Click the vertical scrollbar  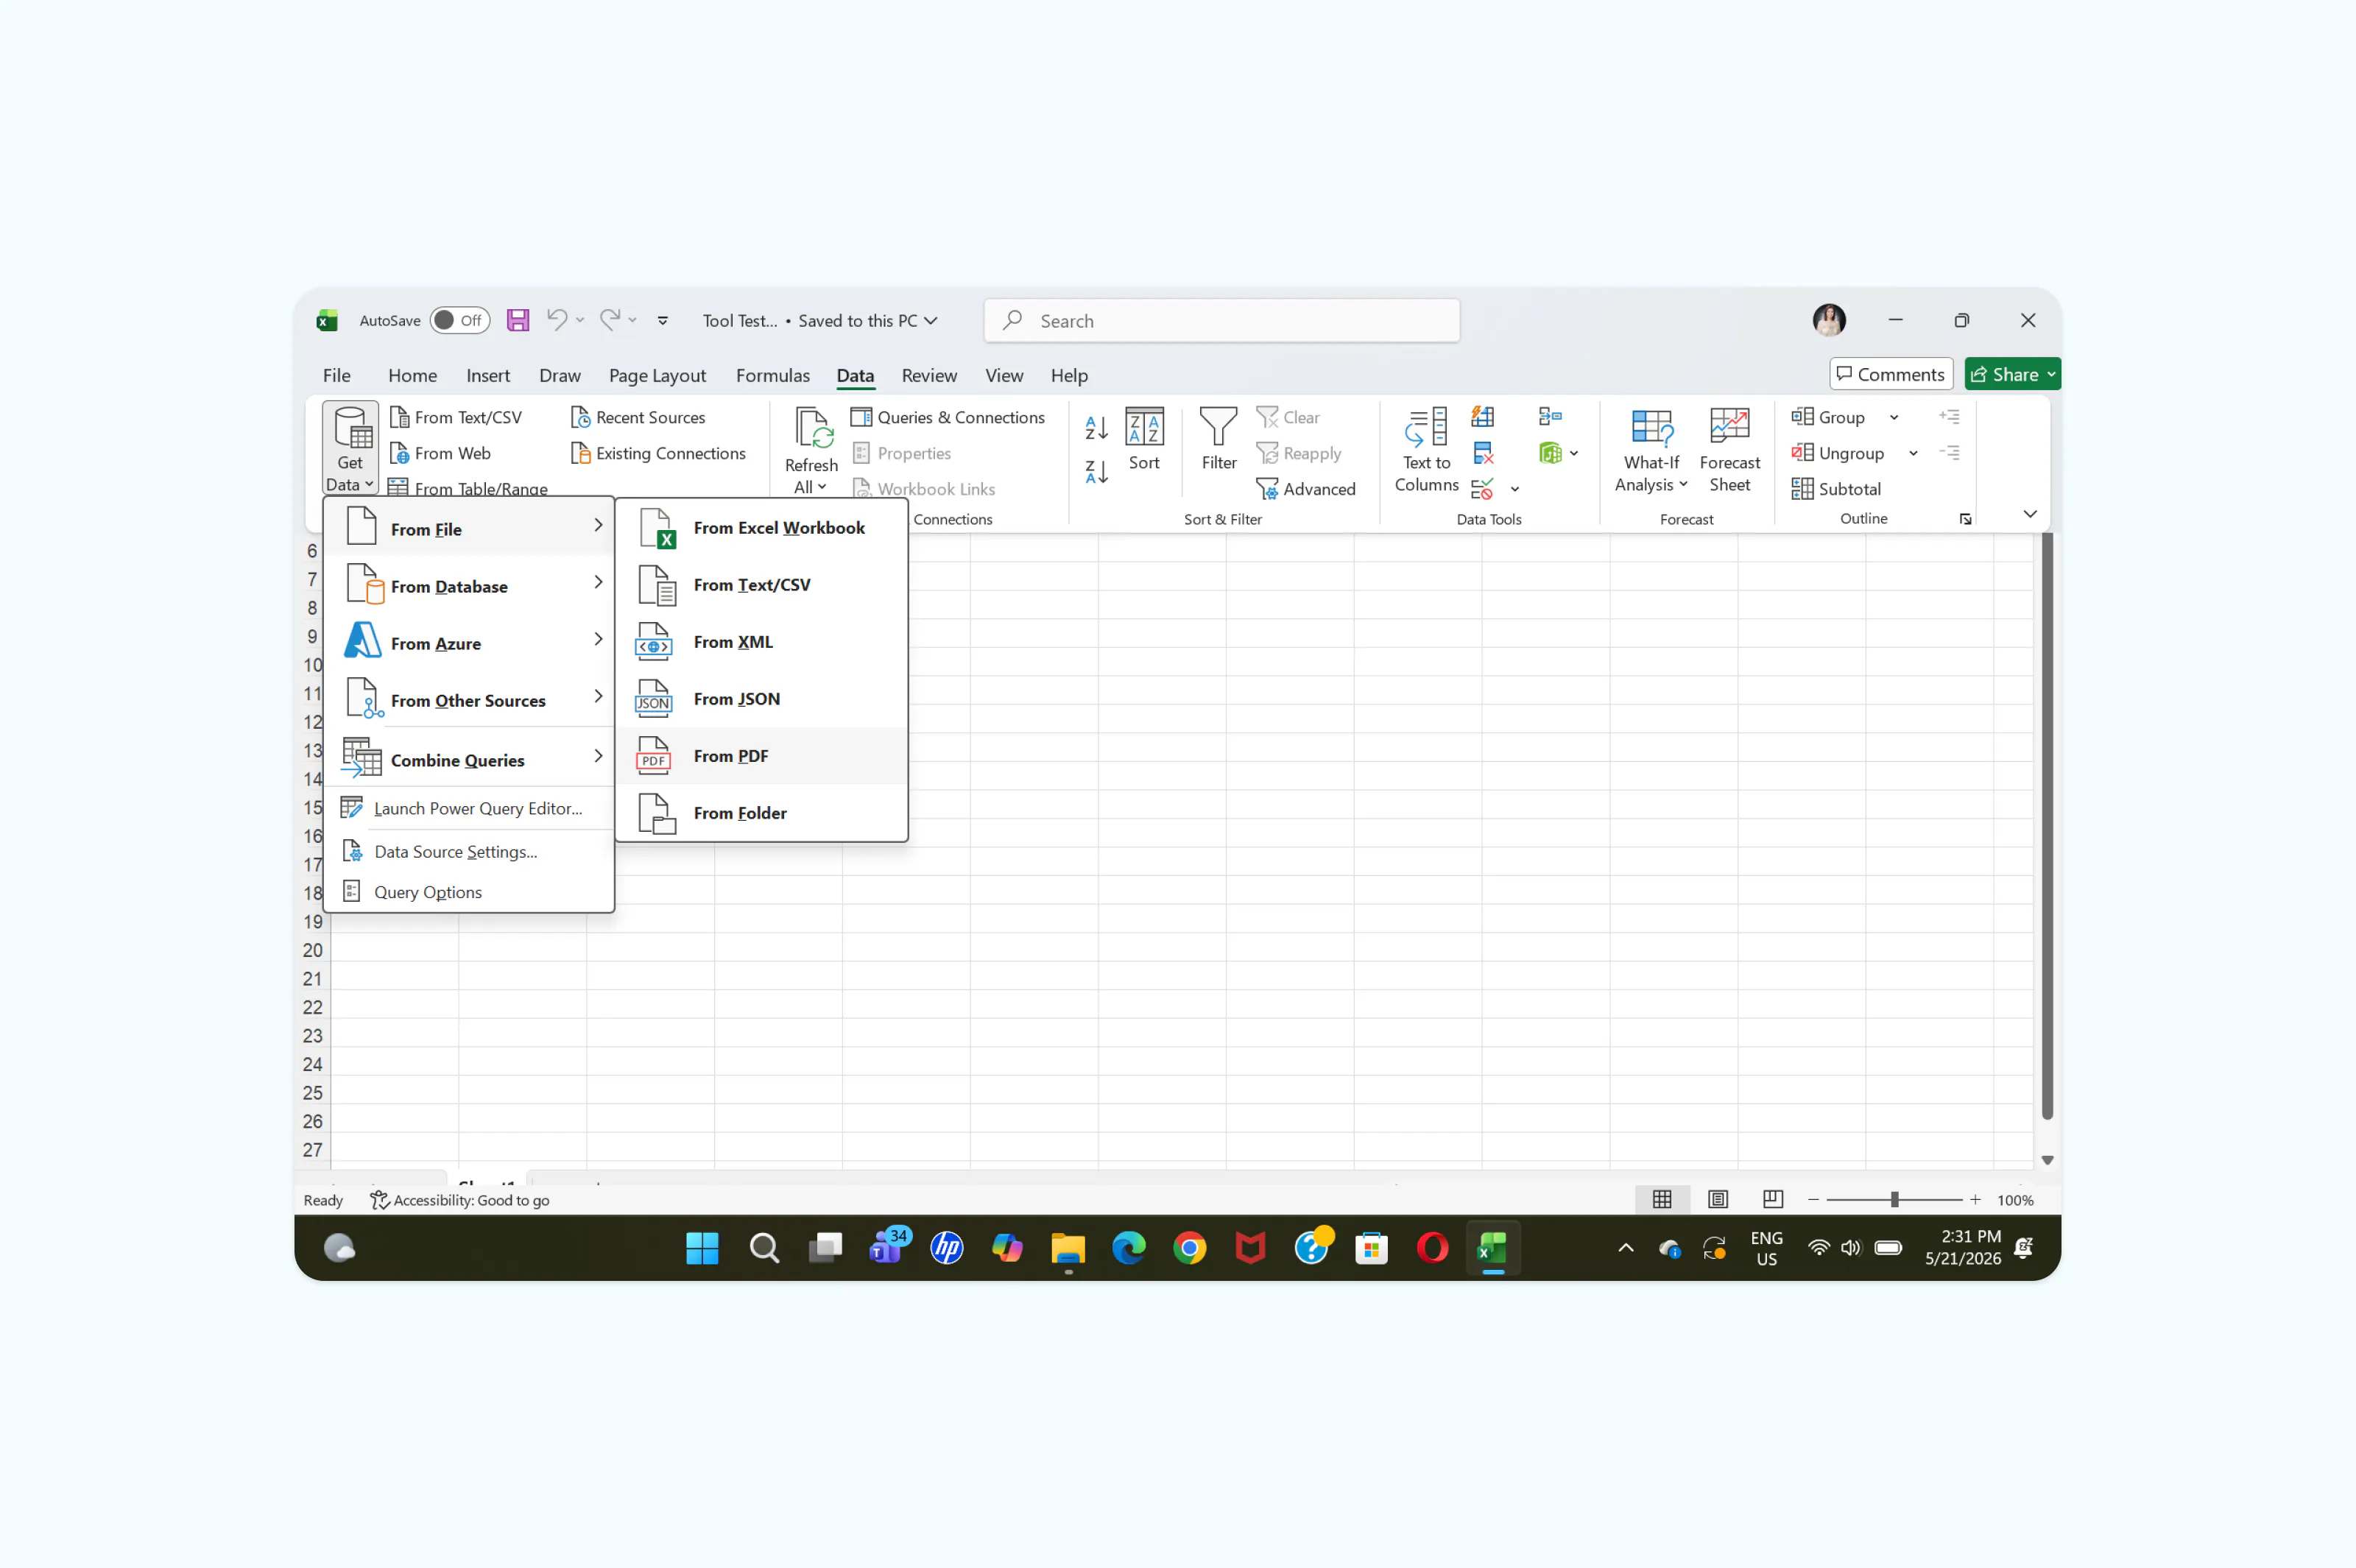2046,826
